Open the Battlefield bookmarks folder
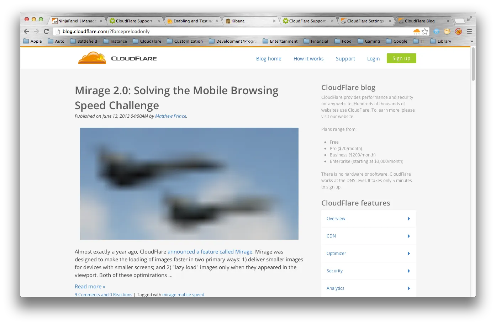496x325 pixels. 84,41
